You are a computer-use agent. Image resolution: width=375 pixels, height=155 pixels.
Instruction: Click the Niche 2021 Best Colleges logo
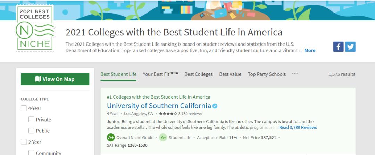[x=34, y=29]
